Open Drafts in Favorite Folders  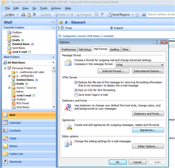coord(16,40)
